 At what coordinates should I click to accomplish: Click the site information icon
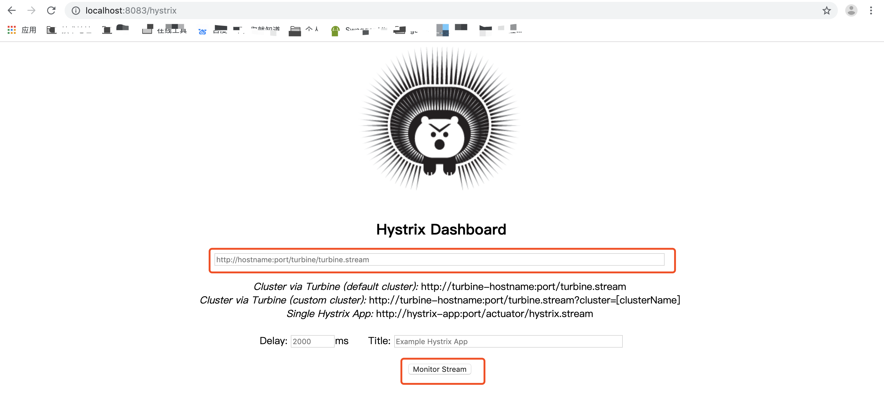tap(76, 11)
